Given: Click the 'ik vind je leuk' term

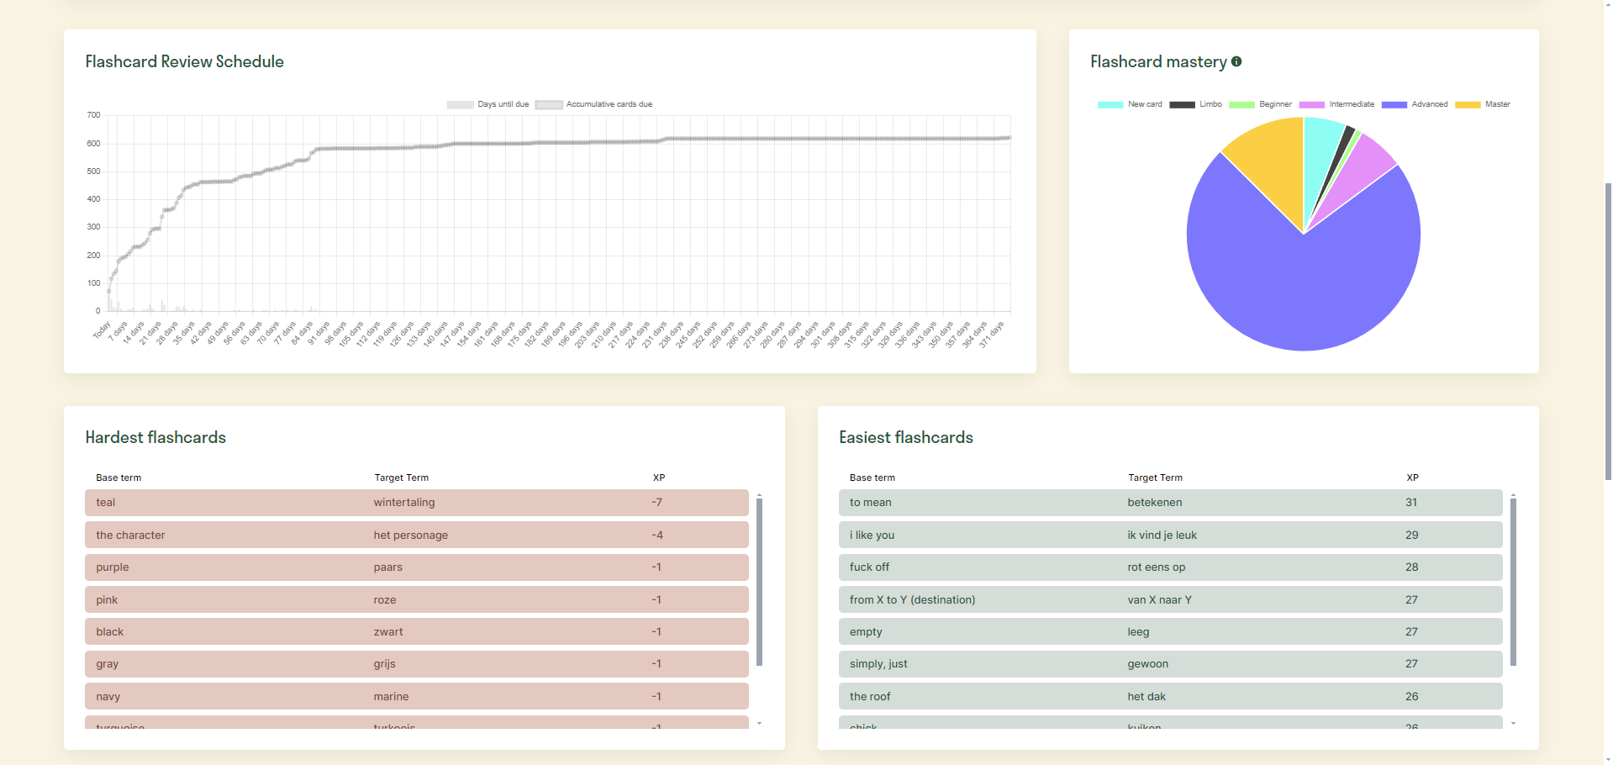Looking at the screenshot, I should [1162, 535].
